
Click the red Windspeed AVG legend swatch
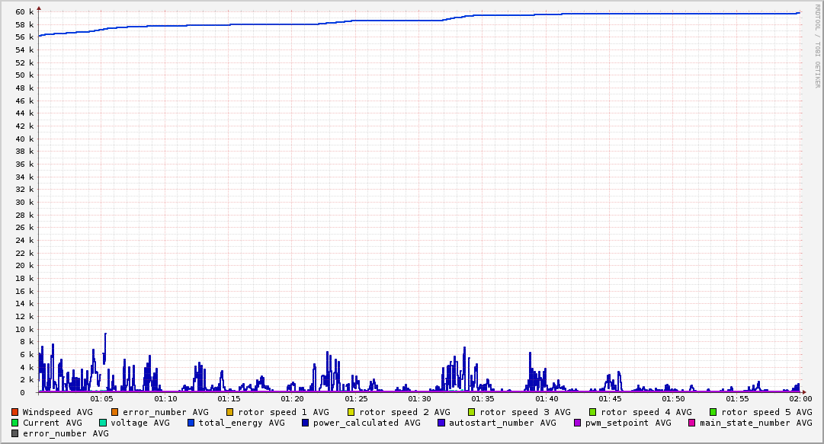[x=15, y=412]
